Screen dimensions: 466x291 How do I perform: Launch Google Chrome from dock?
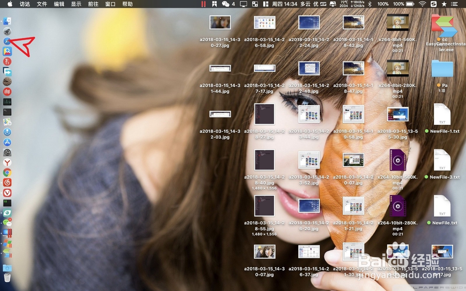click(x=7, y=173)
